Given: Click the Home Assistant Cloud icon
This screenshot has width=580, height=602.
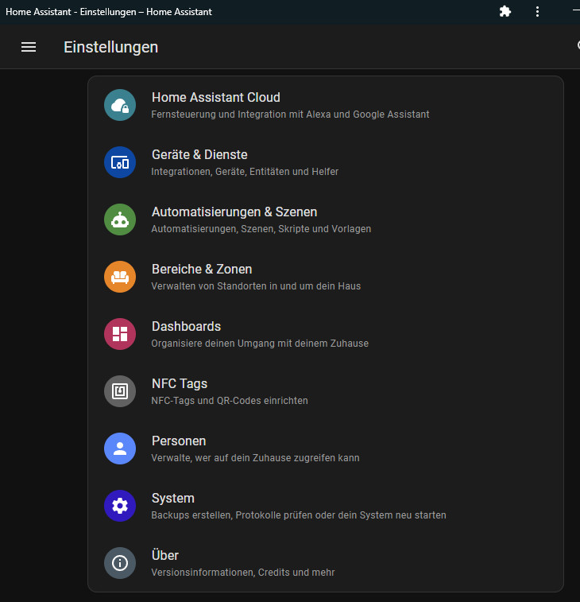Looking at the screenshot, I should click(x=120, y=105).
